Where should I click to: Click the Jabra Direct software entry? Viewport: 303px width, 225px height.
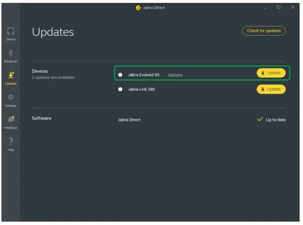129,119
